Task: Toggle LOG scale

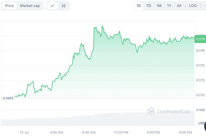Action: (x=193, y=6)
